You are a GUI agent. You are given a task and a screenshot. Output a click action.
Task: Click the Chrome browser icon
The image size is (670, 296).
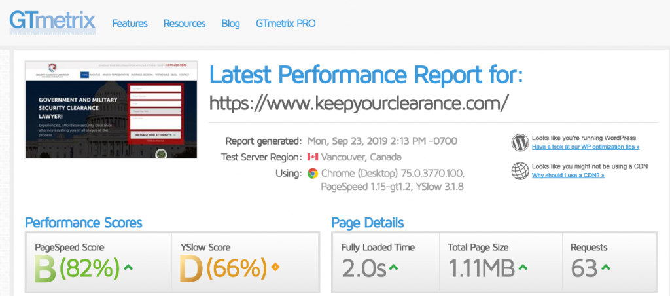tap(313, 174)
